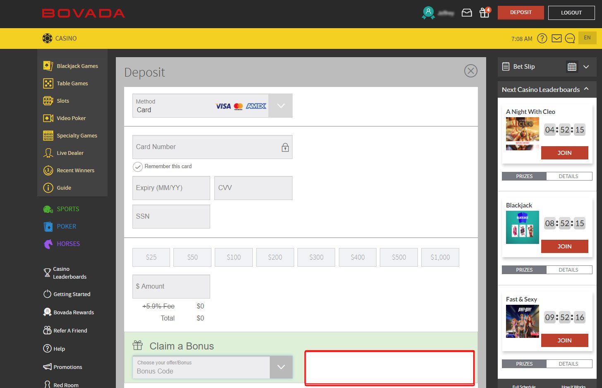Open the Red Room link
The width and height of the screenshot is (602, 388).
[x=66, y=385]
